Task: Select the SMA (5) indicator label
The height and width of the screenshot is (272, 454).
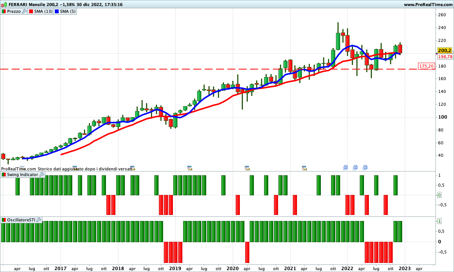Action: (68, 11)
